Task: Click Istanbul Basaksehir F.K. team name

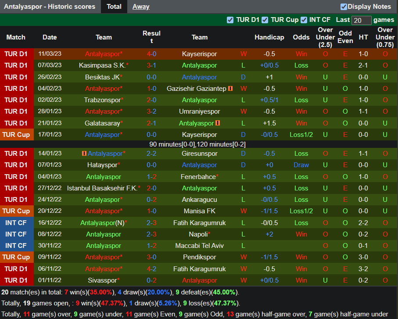Action: (102, 188)
